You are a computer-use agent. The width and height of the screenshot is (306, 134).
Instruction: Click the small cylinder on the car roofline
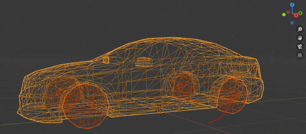145,62
